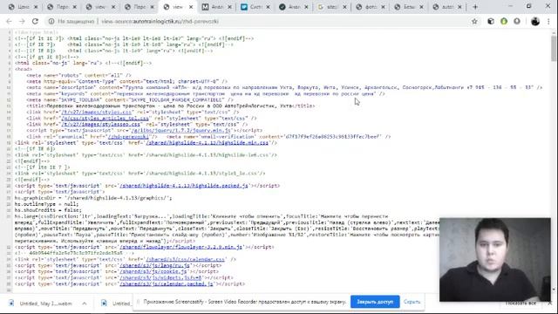Open the highslide.packed.js link
The height and width of the screenshot is (314, 558).
click(184, 186)
